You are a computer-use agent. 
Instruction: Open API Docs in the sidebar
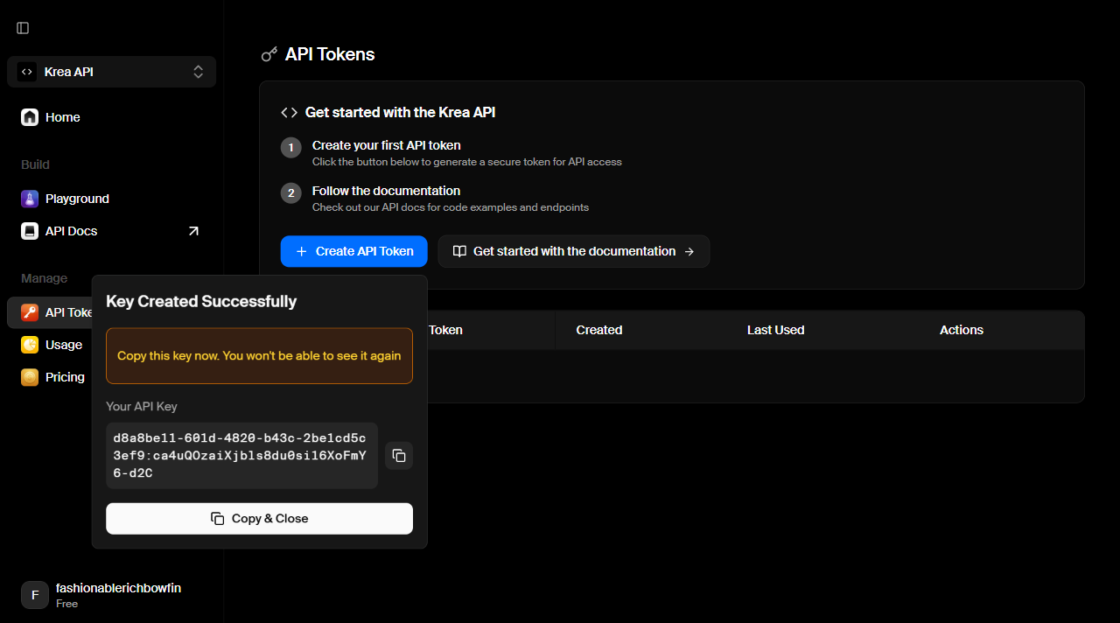111,231
